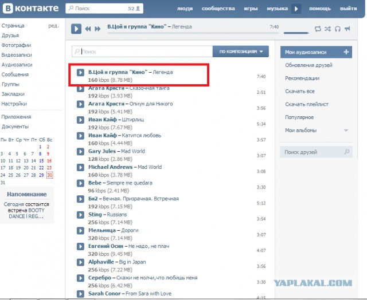Open the сообщества header menu

pos(218,9)
